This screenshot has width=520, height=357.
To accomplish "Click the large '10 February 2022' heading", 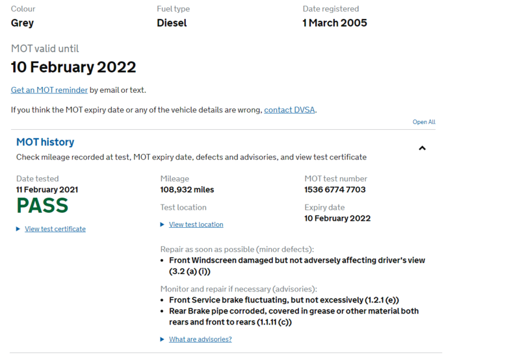I will pos(73,67).
